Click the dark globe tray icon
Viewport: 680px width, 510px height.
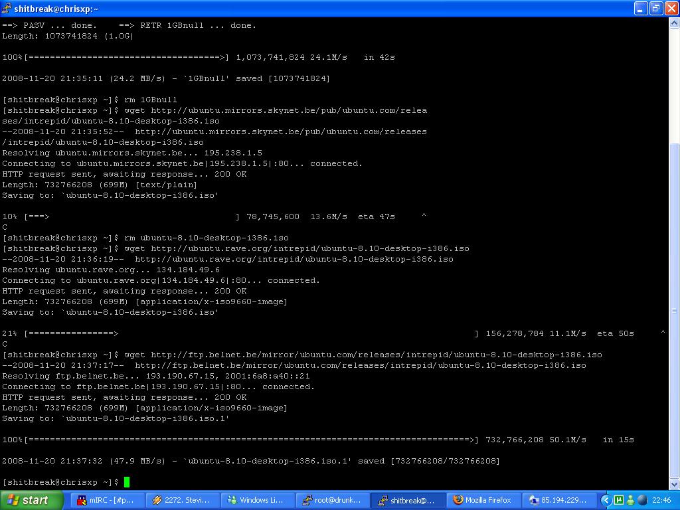click(x=642, y=500)
